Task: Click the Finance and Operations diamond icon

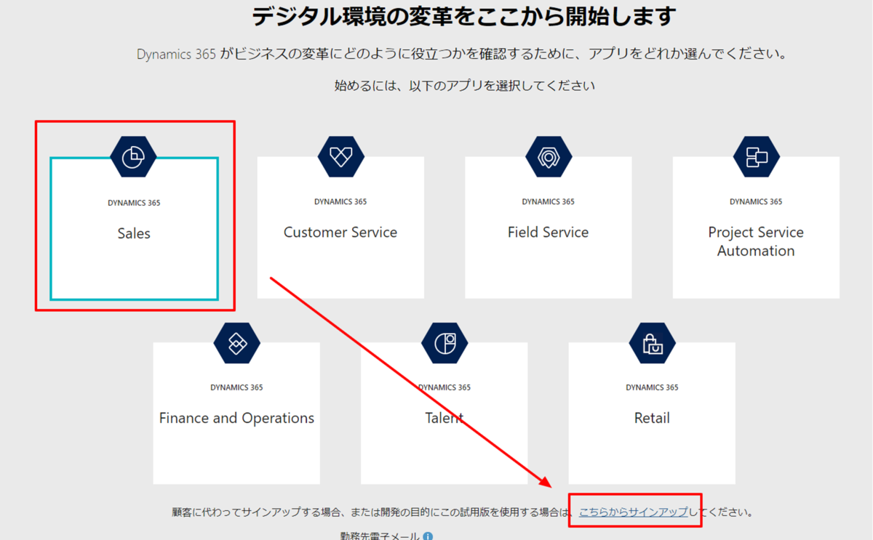Action: pyautogui.click(x=237, y=343)
